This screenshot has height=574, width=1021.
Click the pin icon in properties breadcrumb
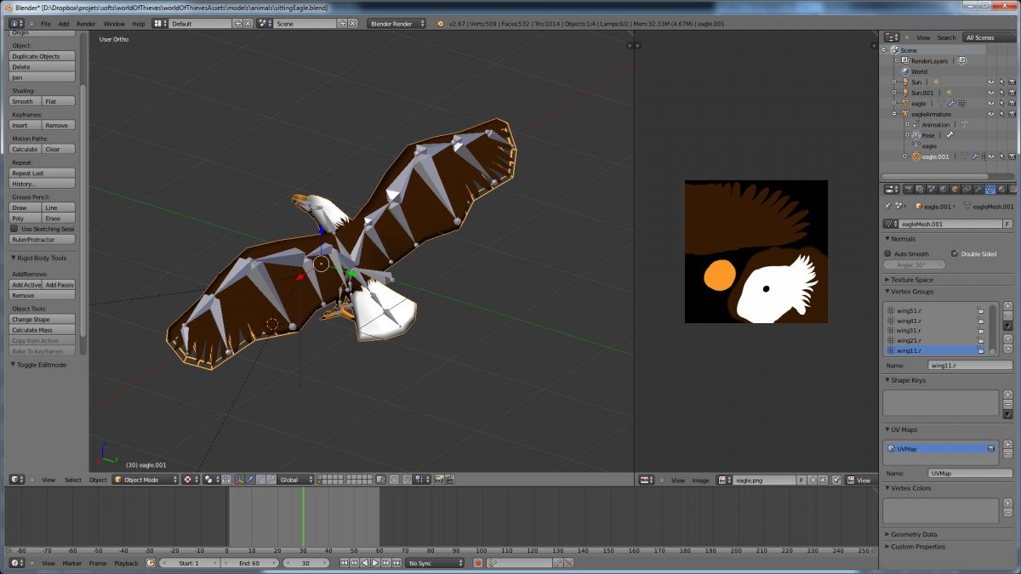click(887, 207)
